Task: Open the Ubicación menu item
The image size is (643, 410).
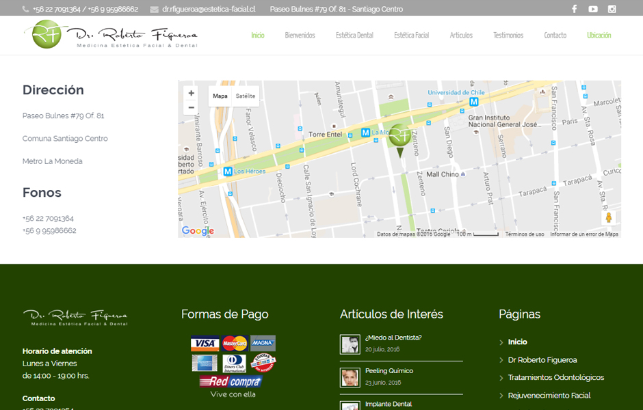Action: coord(599,36)
